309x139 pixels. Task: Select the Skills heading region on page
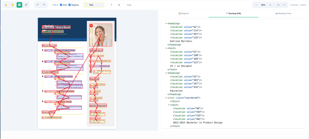point(94,79)
